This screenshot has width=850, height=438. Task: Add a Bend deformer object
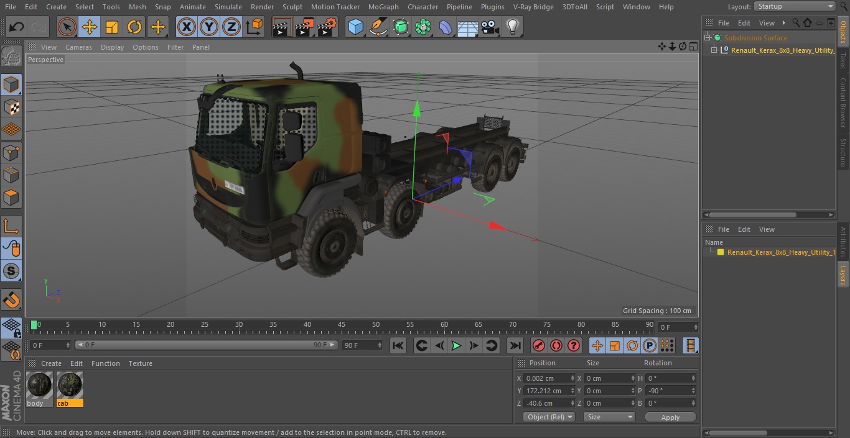click(x=446, y=27)
